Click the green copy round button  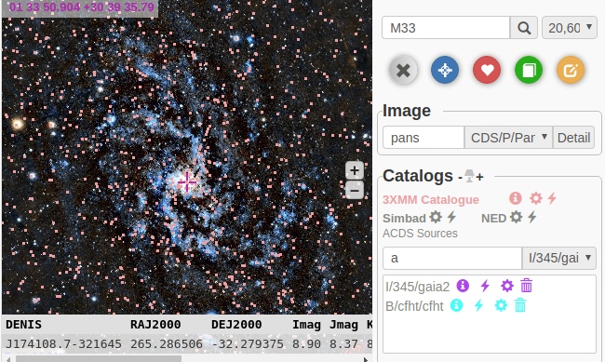529,70
